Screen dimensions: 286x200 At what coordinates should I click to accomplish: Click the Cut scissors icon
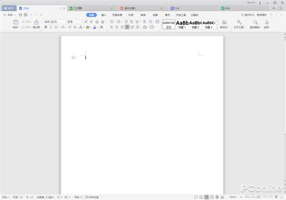(23, 22)
